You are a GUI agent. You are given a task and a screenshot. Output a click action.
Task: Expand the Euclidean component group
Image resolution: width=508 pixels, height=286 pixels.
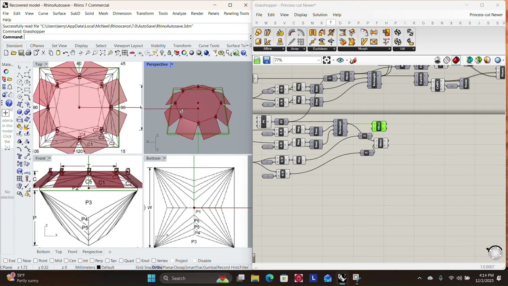334,49
